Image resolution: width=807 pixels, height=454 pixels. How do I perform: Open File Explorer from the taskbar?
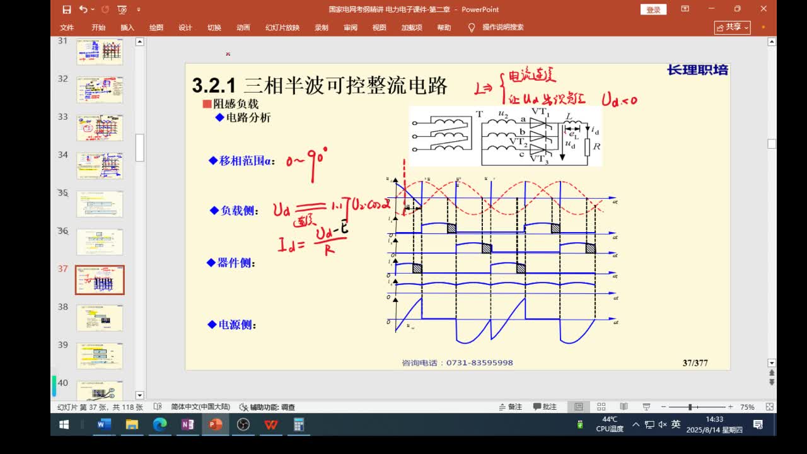[132, 425]
